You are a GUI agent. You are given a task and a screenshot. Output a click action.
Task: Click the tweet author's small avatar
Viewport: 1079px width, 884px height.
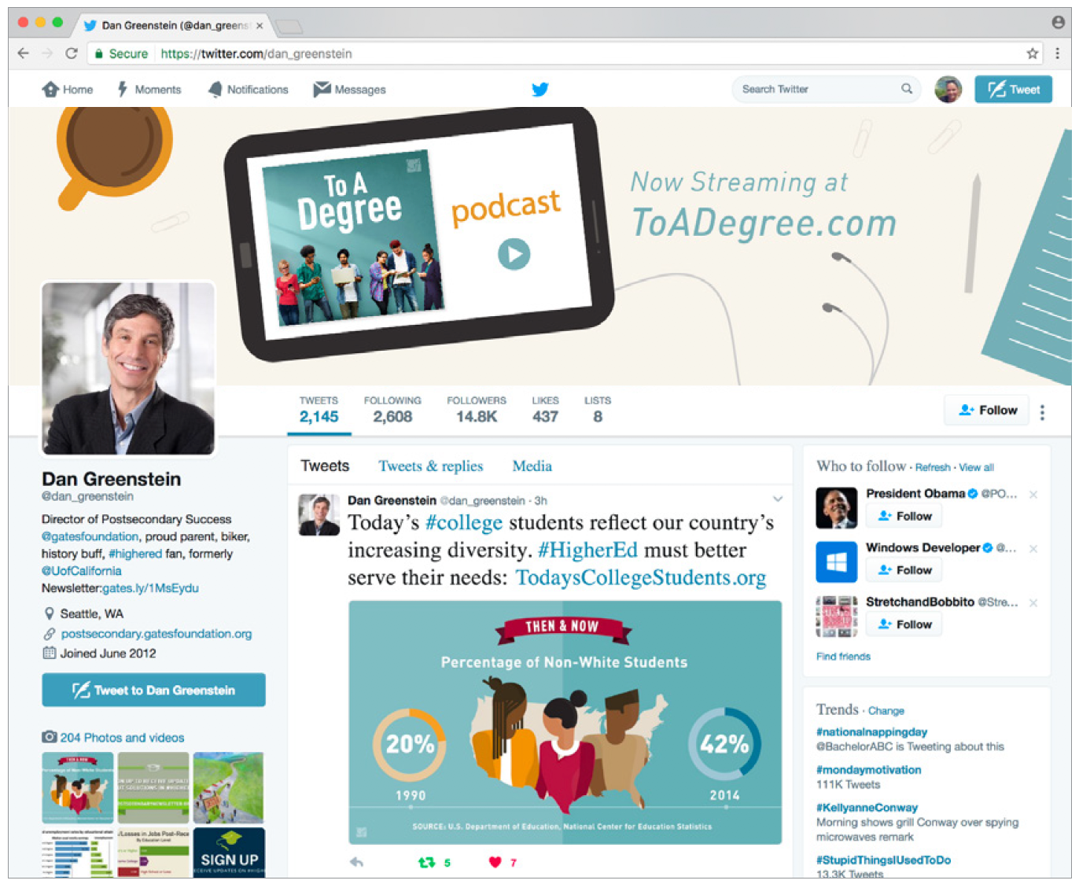click(319, 515)
